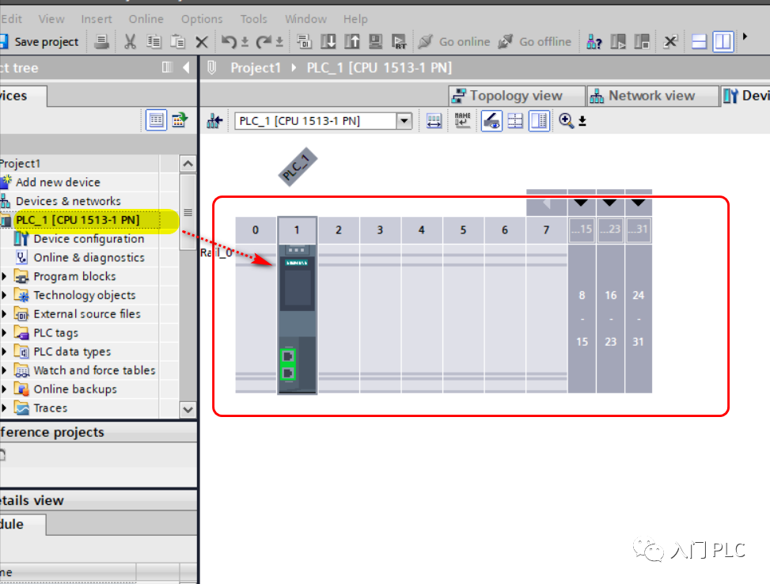Click the Undo arrow icon
The width and height of the screenshot is (770, 584).
[x=229, y=42]
